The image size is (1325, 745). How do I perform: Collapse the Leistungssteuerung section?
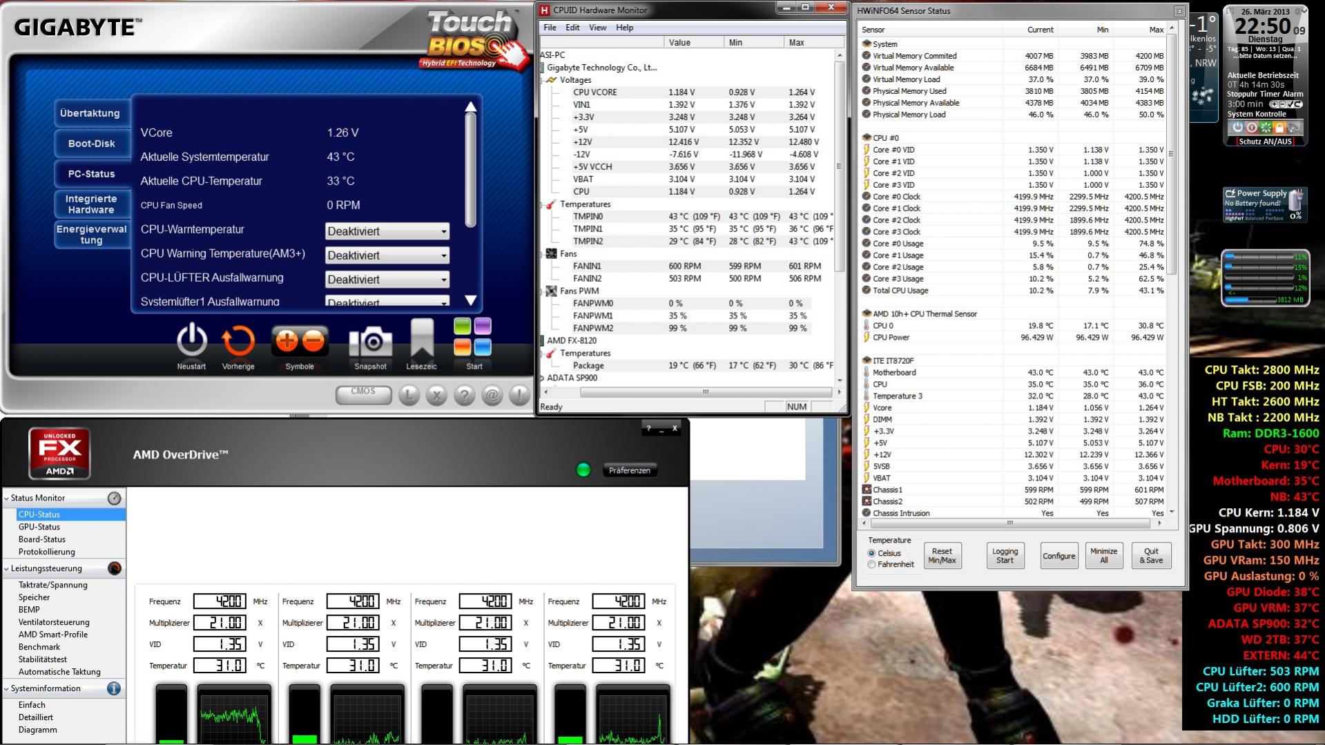pos(7,568)
